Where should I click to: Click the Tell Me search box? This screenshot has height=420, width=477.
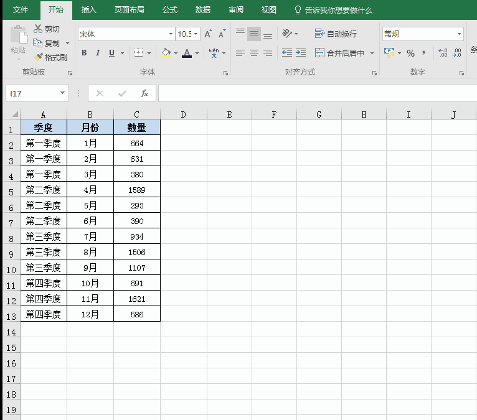(334, 10)
